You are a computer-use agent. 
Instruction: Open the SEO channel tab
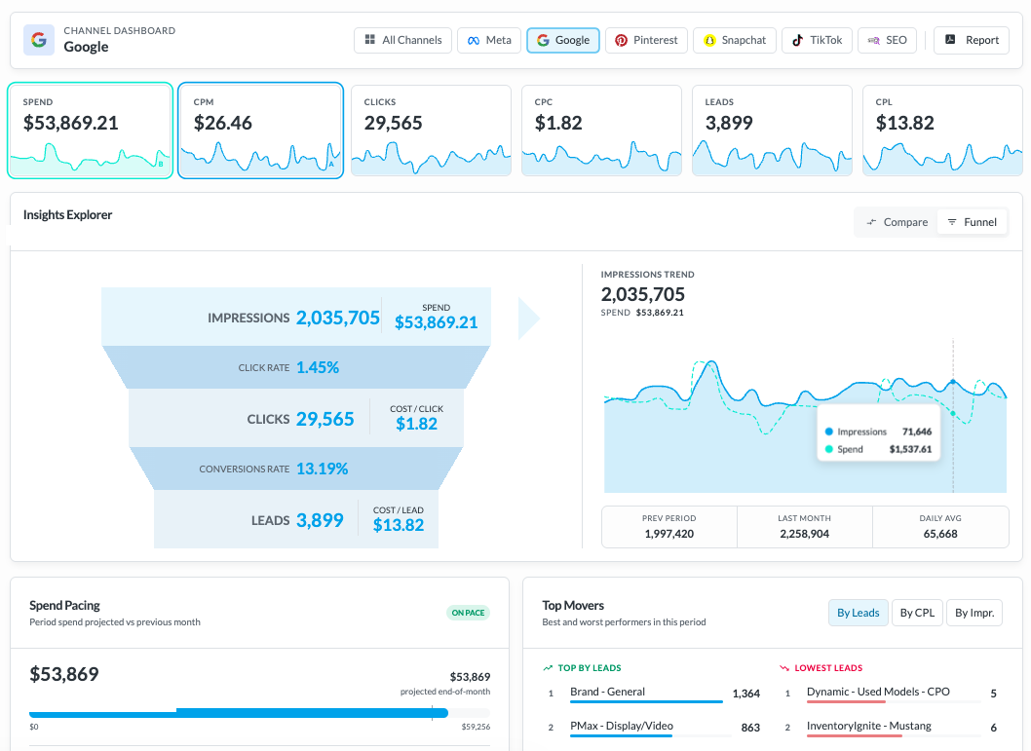[x=887, y=40]
